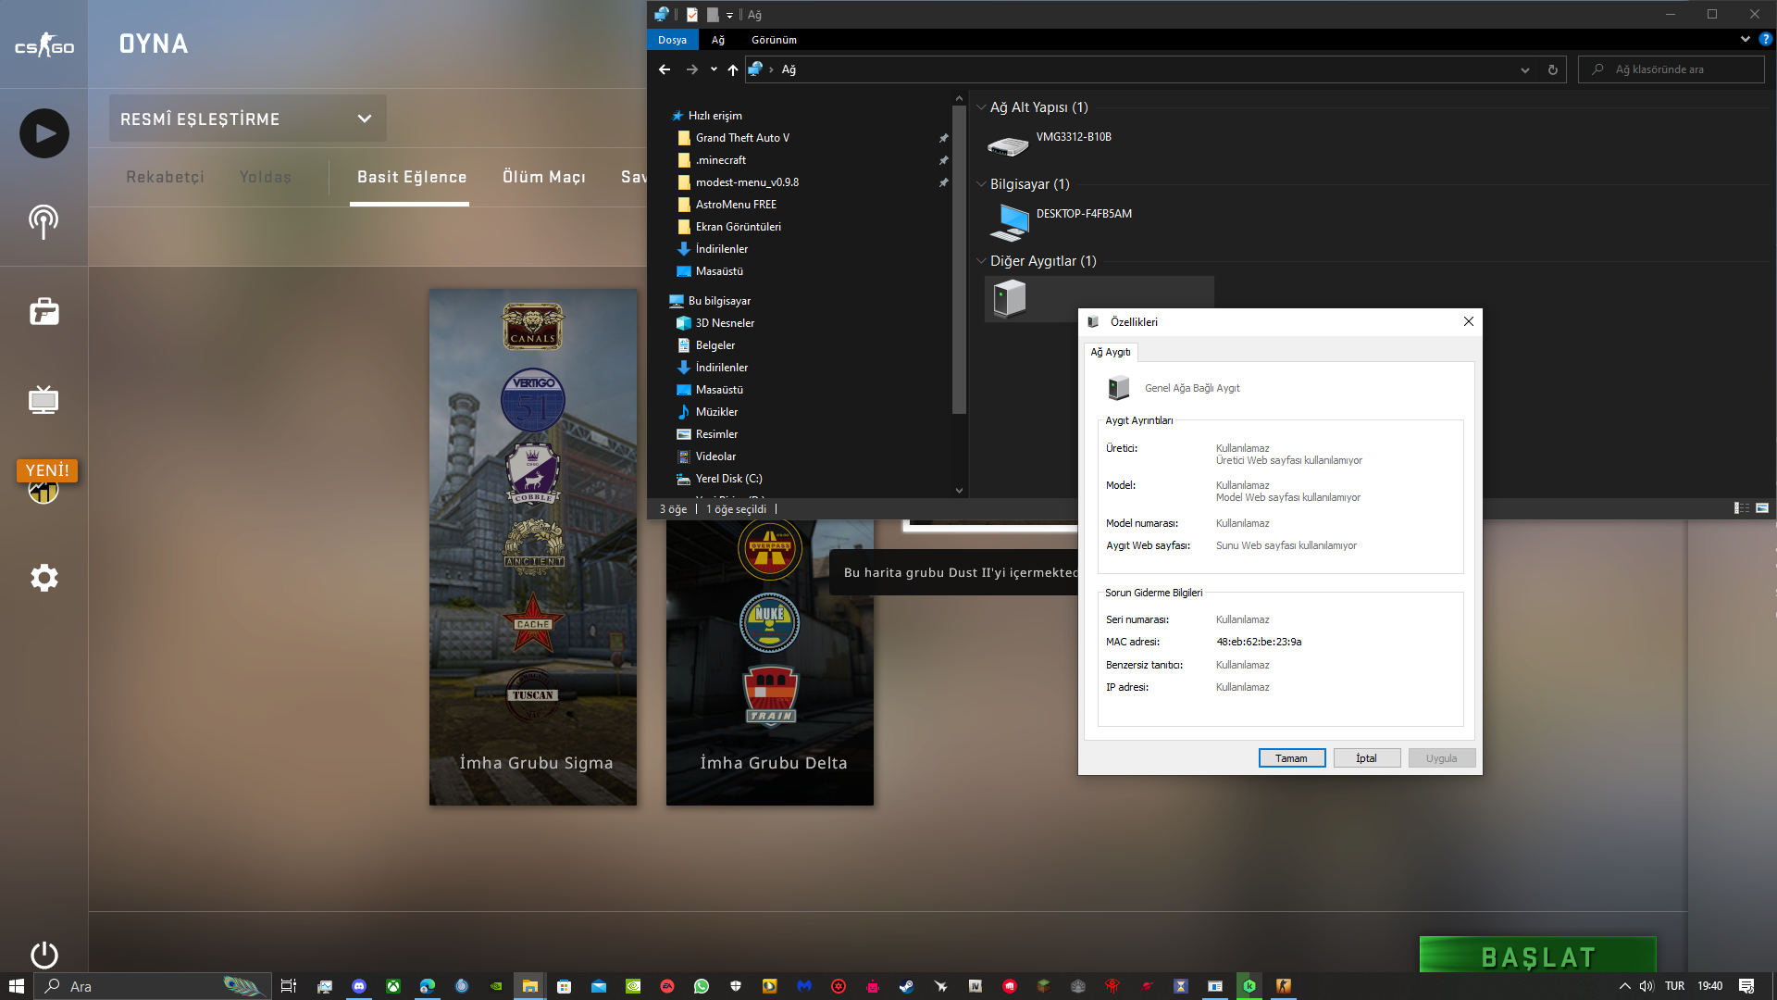Collapse the Bilgisayar group
1777x1000 pixels.
(x=981, y=184)
